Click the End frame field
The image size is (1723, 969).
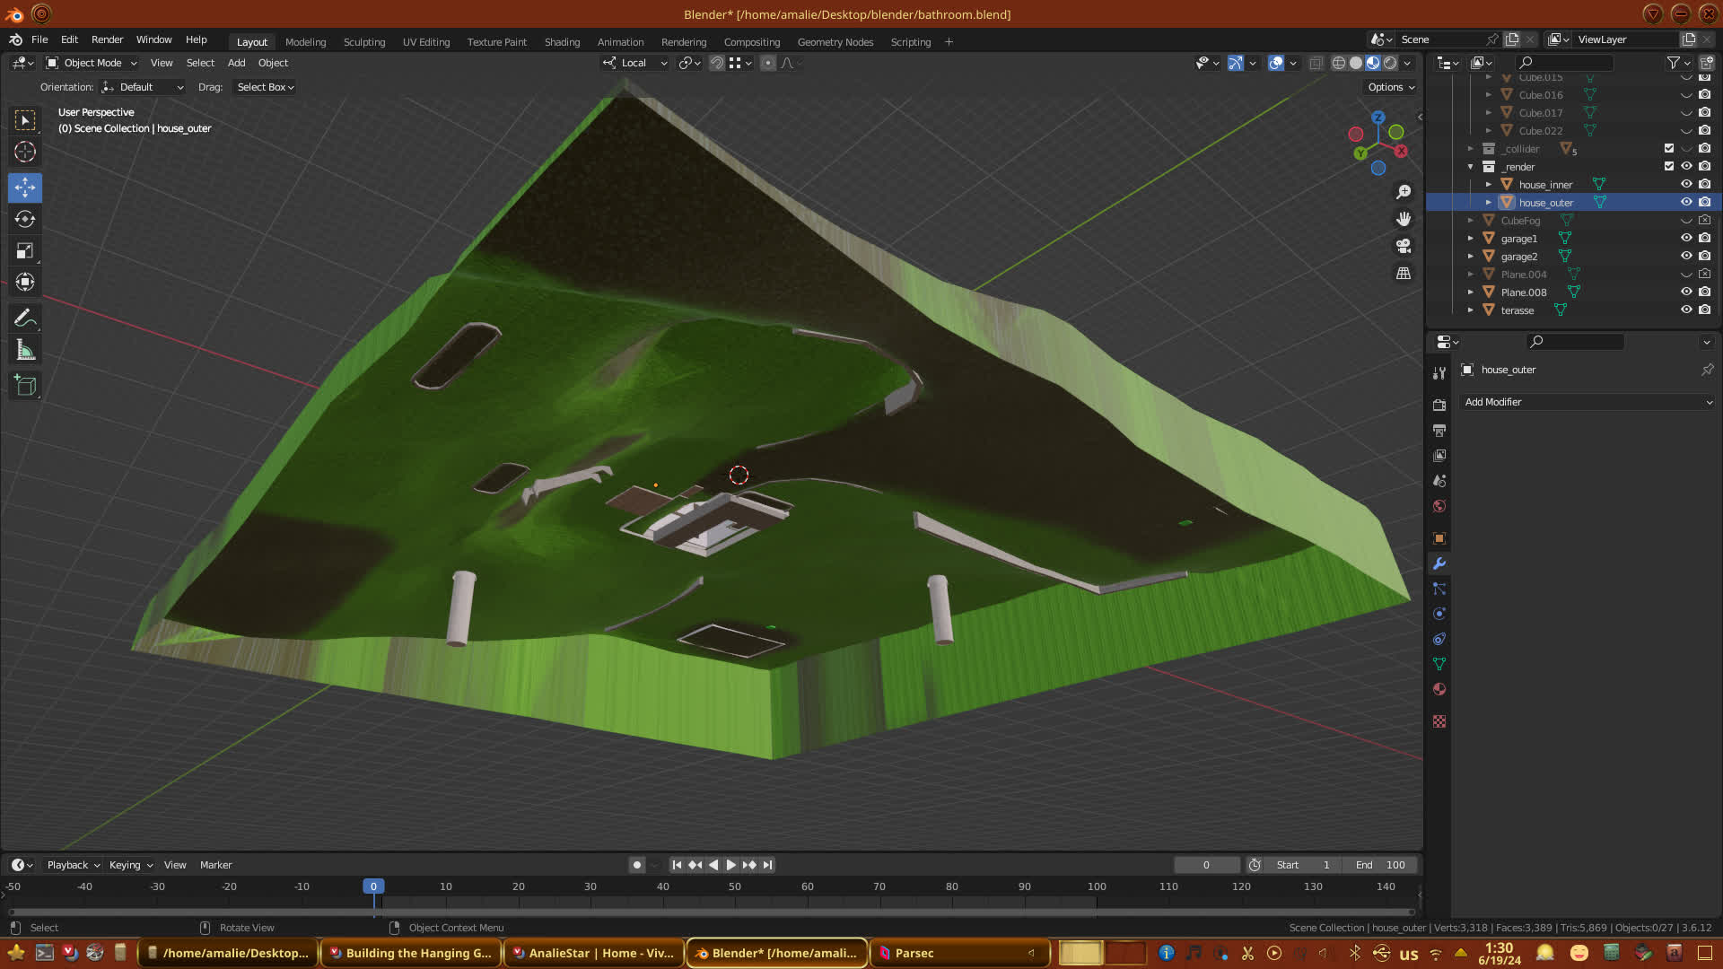[1380, 865]
